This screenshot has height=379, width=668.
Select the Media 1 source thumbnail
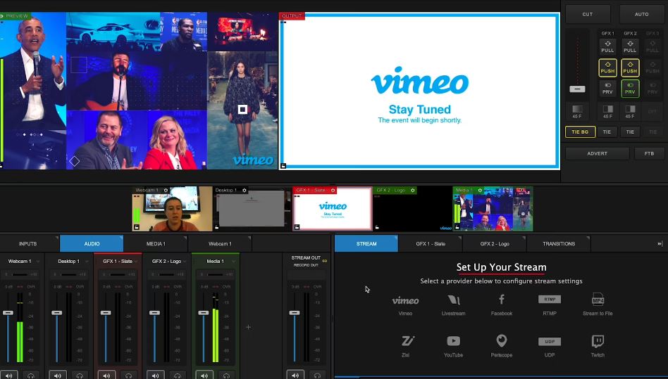pos(493,209)
